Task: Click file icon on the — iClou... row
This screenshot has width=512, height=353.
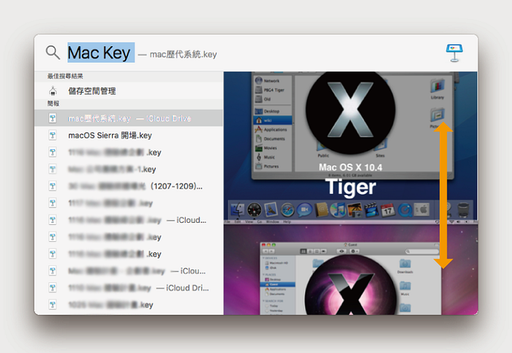Action: (x=53, y=271)
